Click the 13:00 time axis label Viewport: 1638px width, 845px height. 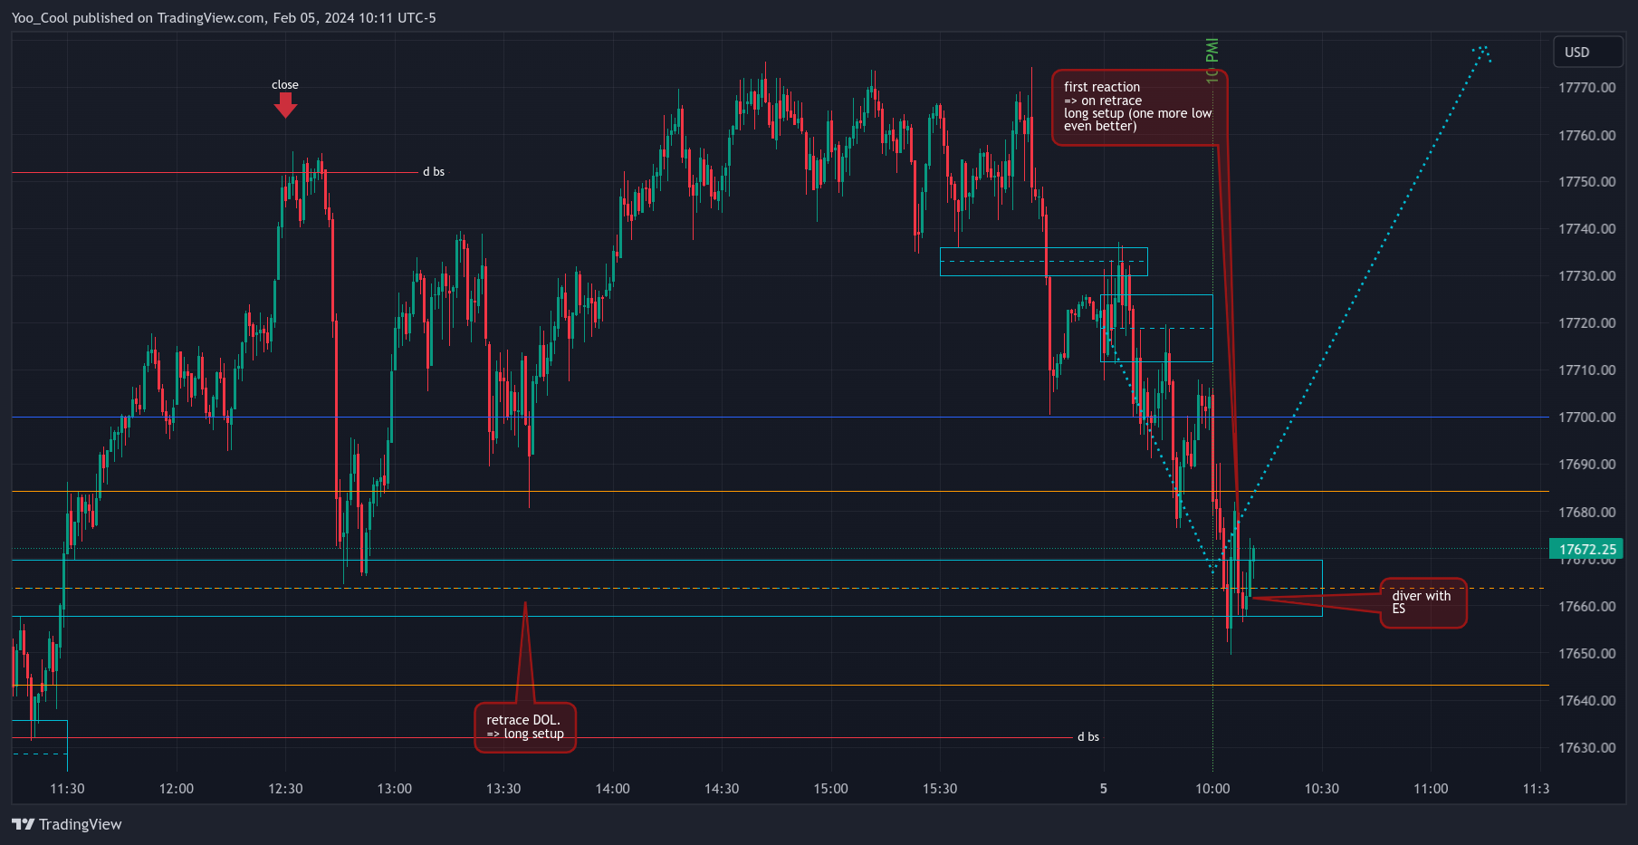click(395, 789)
